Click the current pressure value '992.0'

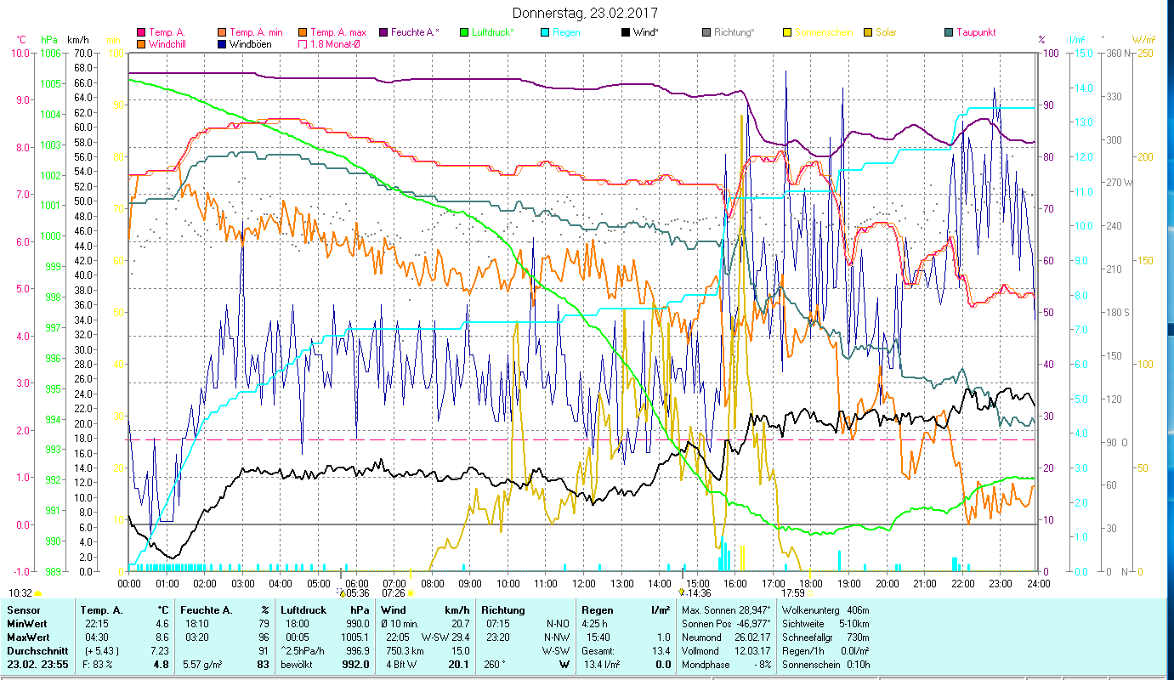(355, 665)
